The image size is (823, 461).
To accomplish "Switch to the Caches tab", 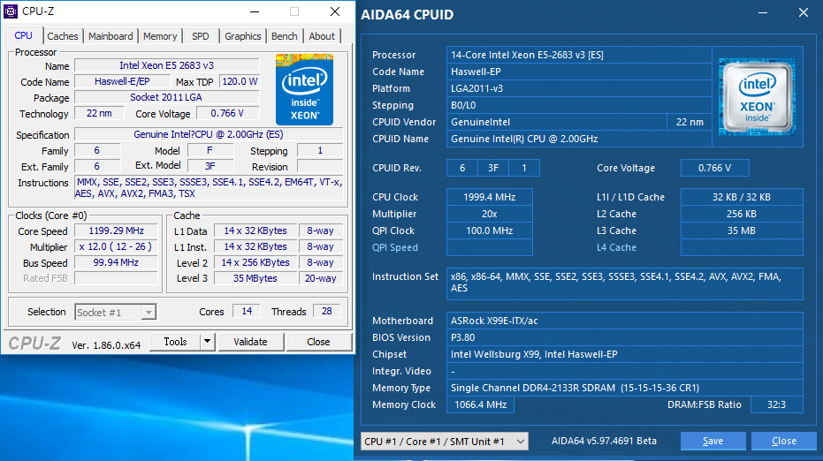I will point(63,36).
